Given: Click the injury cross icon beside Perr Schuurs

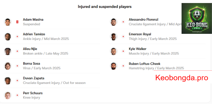Looking at the screenshot, I should [x=17, y=95].
